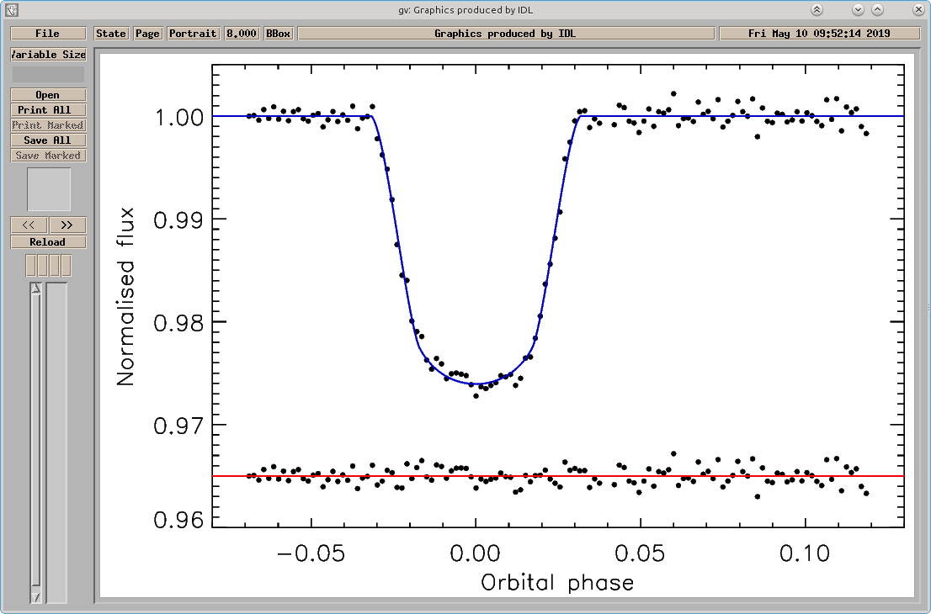This screenshot has height=614, width=931.
Task: Click the Save All button
Action: [48, 140]
